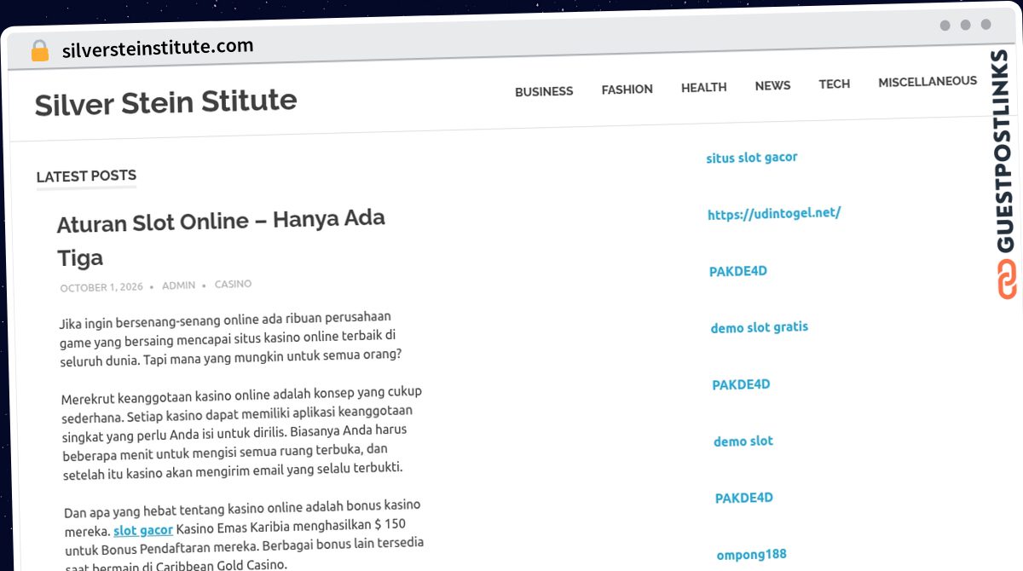Open the Tech menu item
Image resolution: width=1023 pixels, height=571 pixels.
(834, 84)
